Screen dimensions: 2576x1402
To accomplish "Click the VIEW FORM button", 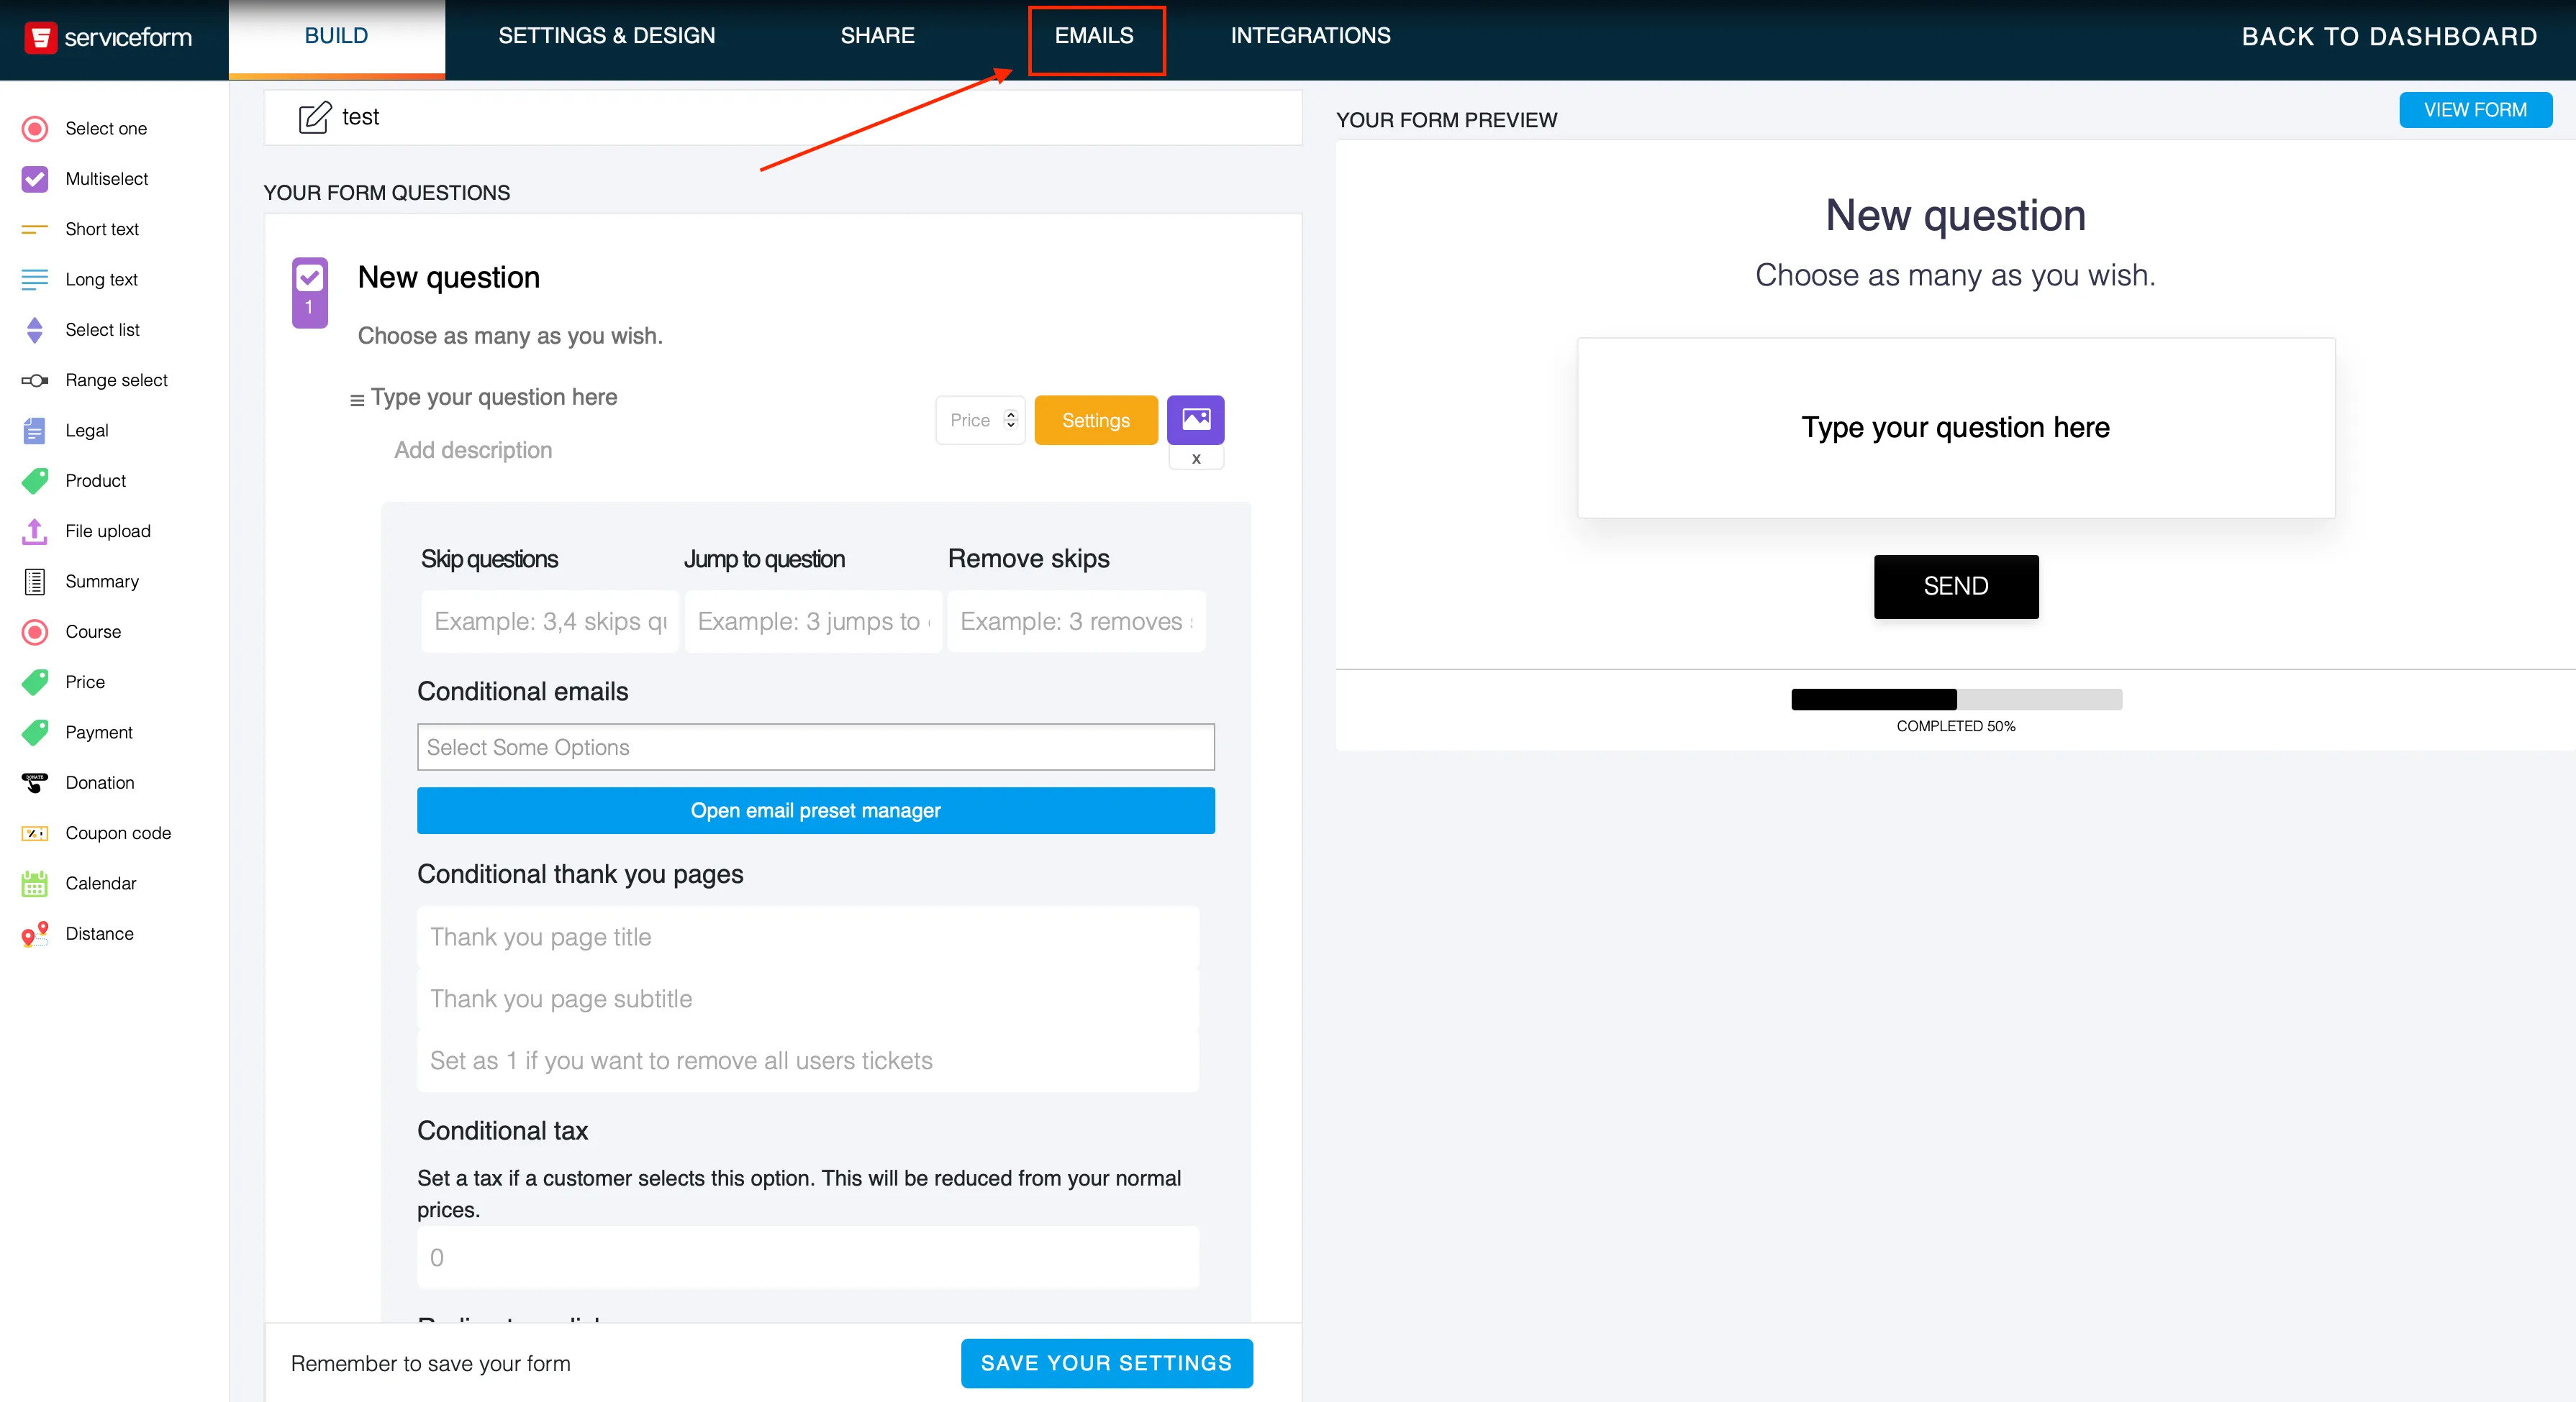I will coord(2475,110).
